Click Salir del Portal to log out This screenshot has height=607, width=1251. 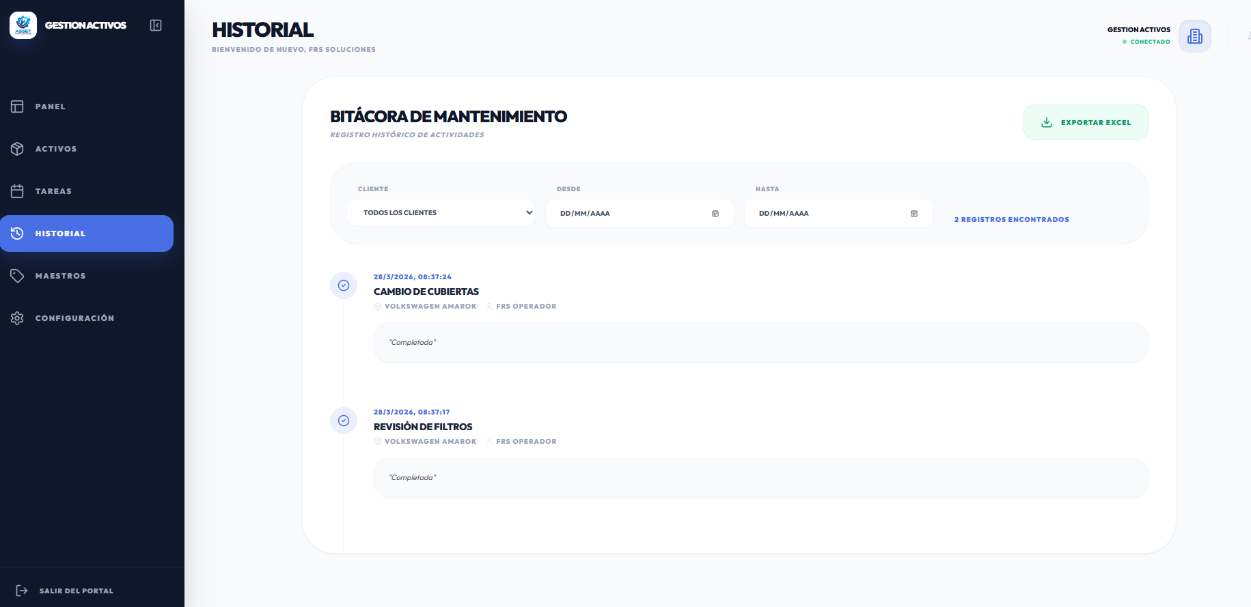point(76,591)
